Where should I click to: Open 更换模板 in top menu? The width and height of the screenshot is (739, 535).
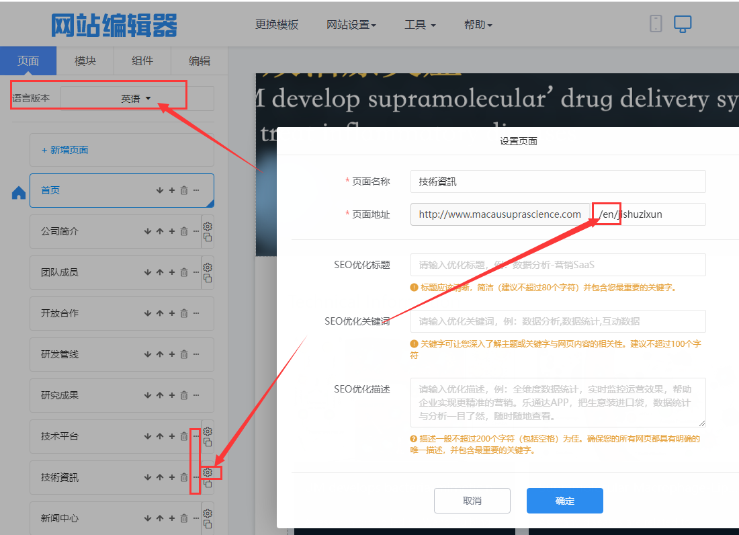(x=277, y=24)
